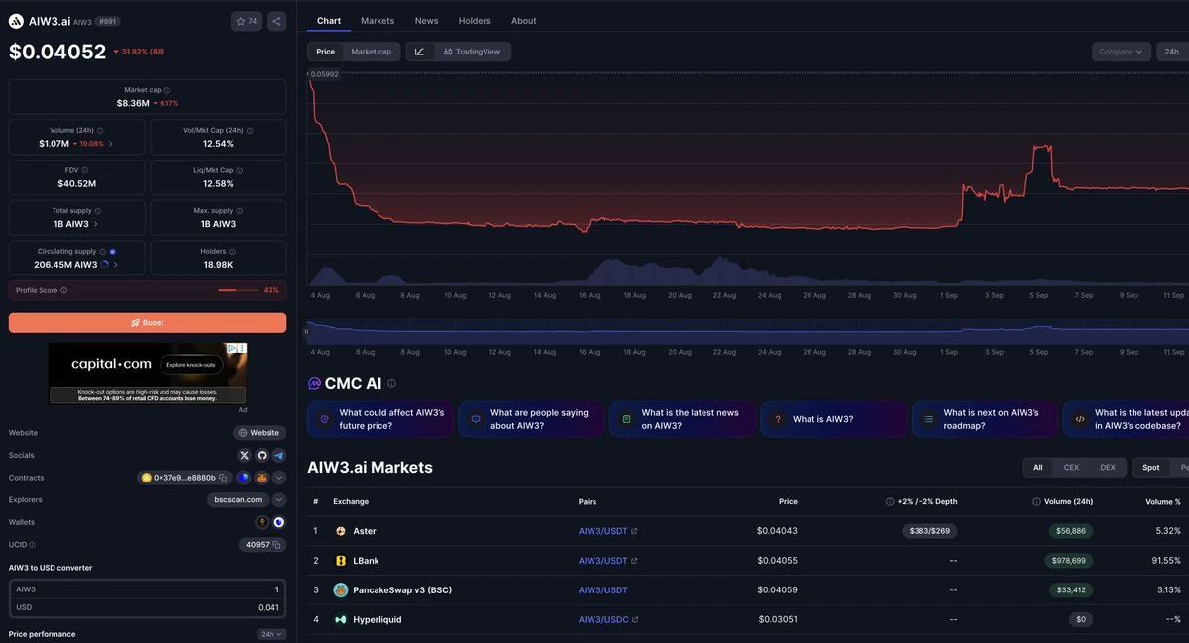Open the News tab
The height and width of the screenshot is (643, 1189).
point(427,21)
